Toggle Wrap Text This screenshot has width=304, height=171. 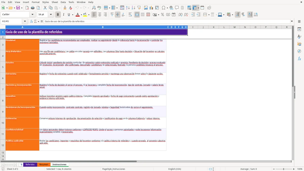pyautogui.click(x=130, y=15)
